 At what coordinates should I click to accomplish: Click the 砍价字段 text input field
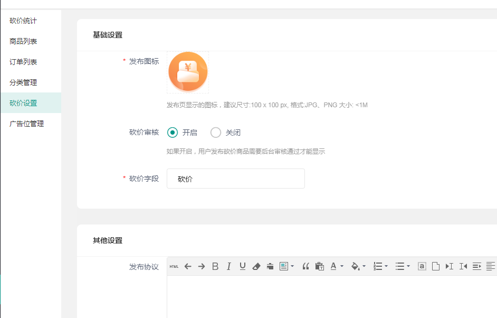click(x=235, y=179)
